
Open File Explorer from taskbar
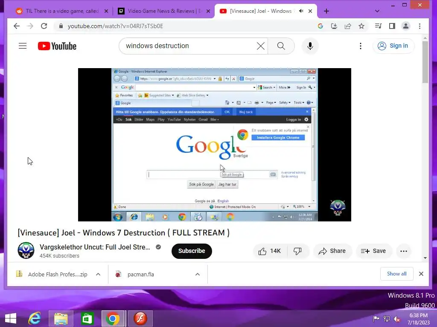click(61, 318)
